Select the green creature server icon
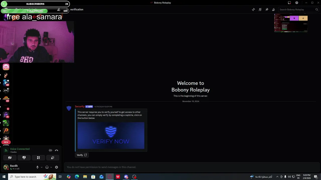The width and height of the screenshot is (321, 180). [6, 123]
